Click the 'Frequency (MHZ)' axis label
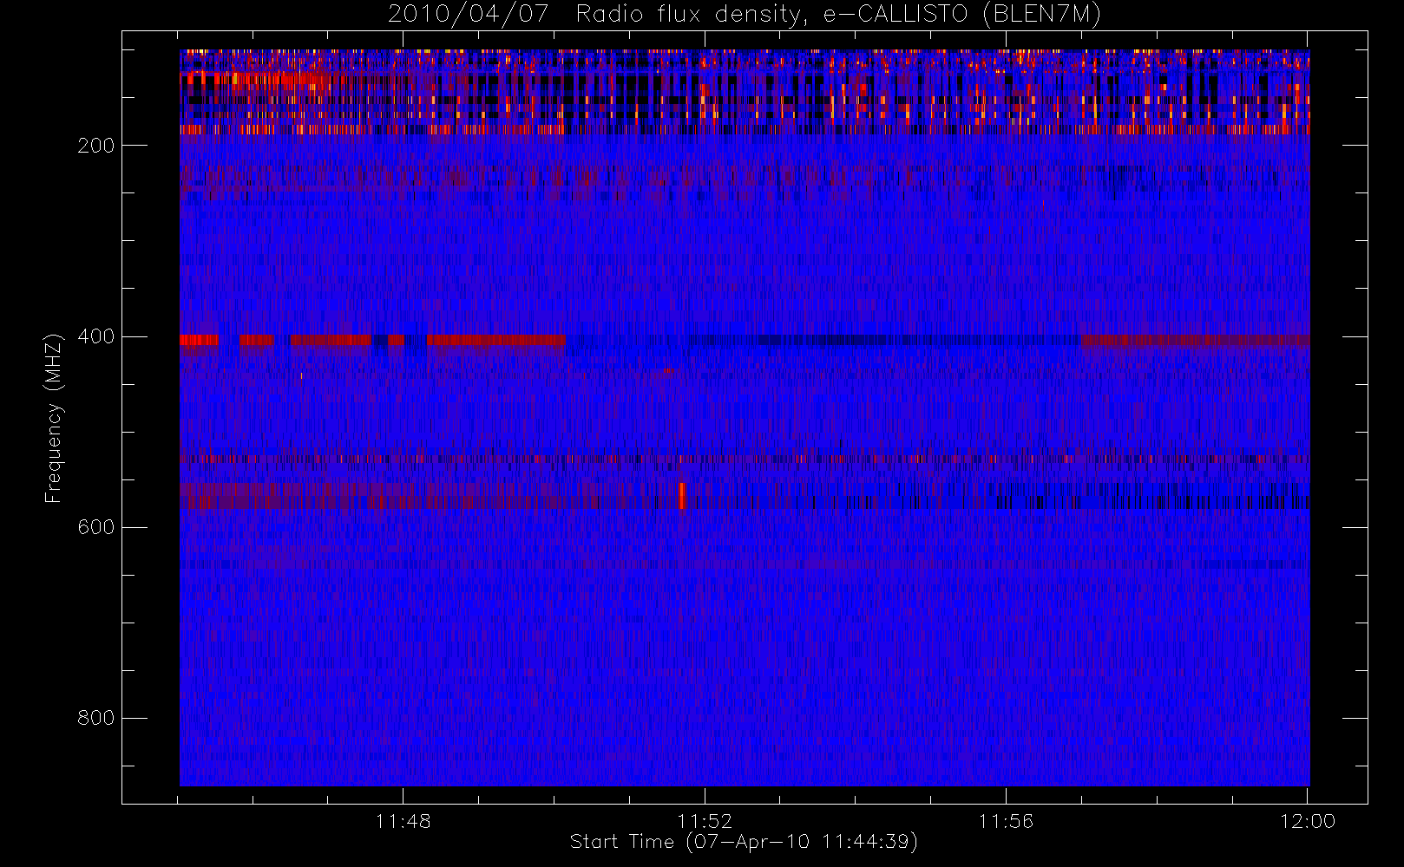Screen dimensions: 1404x867 click(54, 418)
